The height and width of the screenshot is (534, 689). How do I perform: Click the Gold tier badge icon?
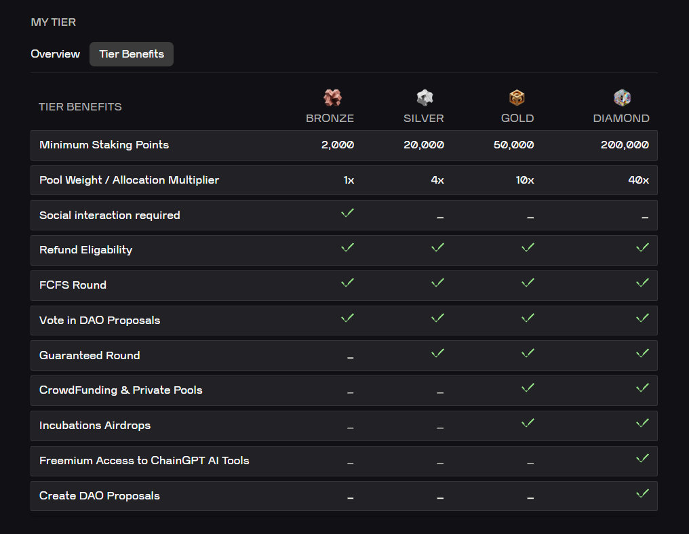[517, 98]
